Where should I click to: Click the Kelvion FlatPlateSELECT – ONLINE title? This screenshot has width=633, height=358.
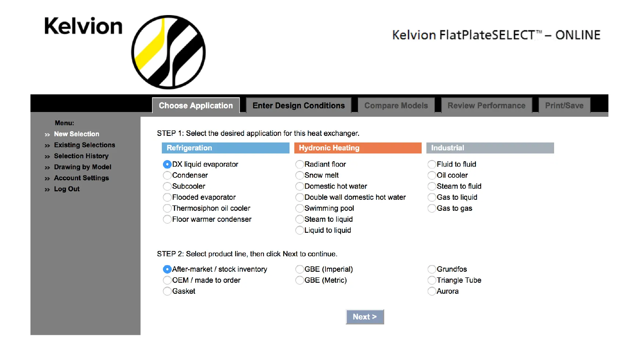coord(496,35)
